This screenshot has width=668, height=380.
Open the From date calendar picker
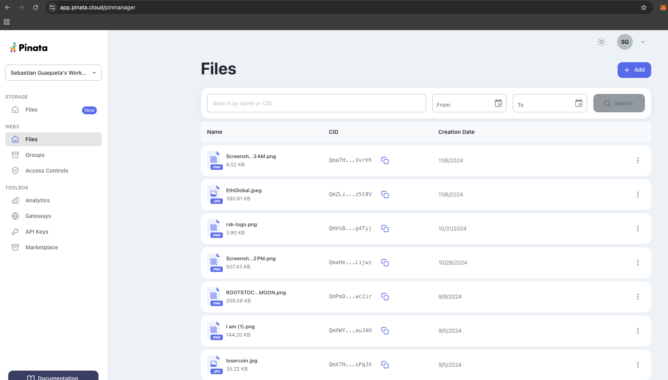pyautogui.click(x=498, y=103)
